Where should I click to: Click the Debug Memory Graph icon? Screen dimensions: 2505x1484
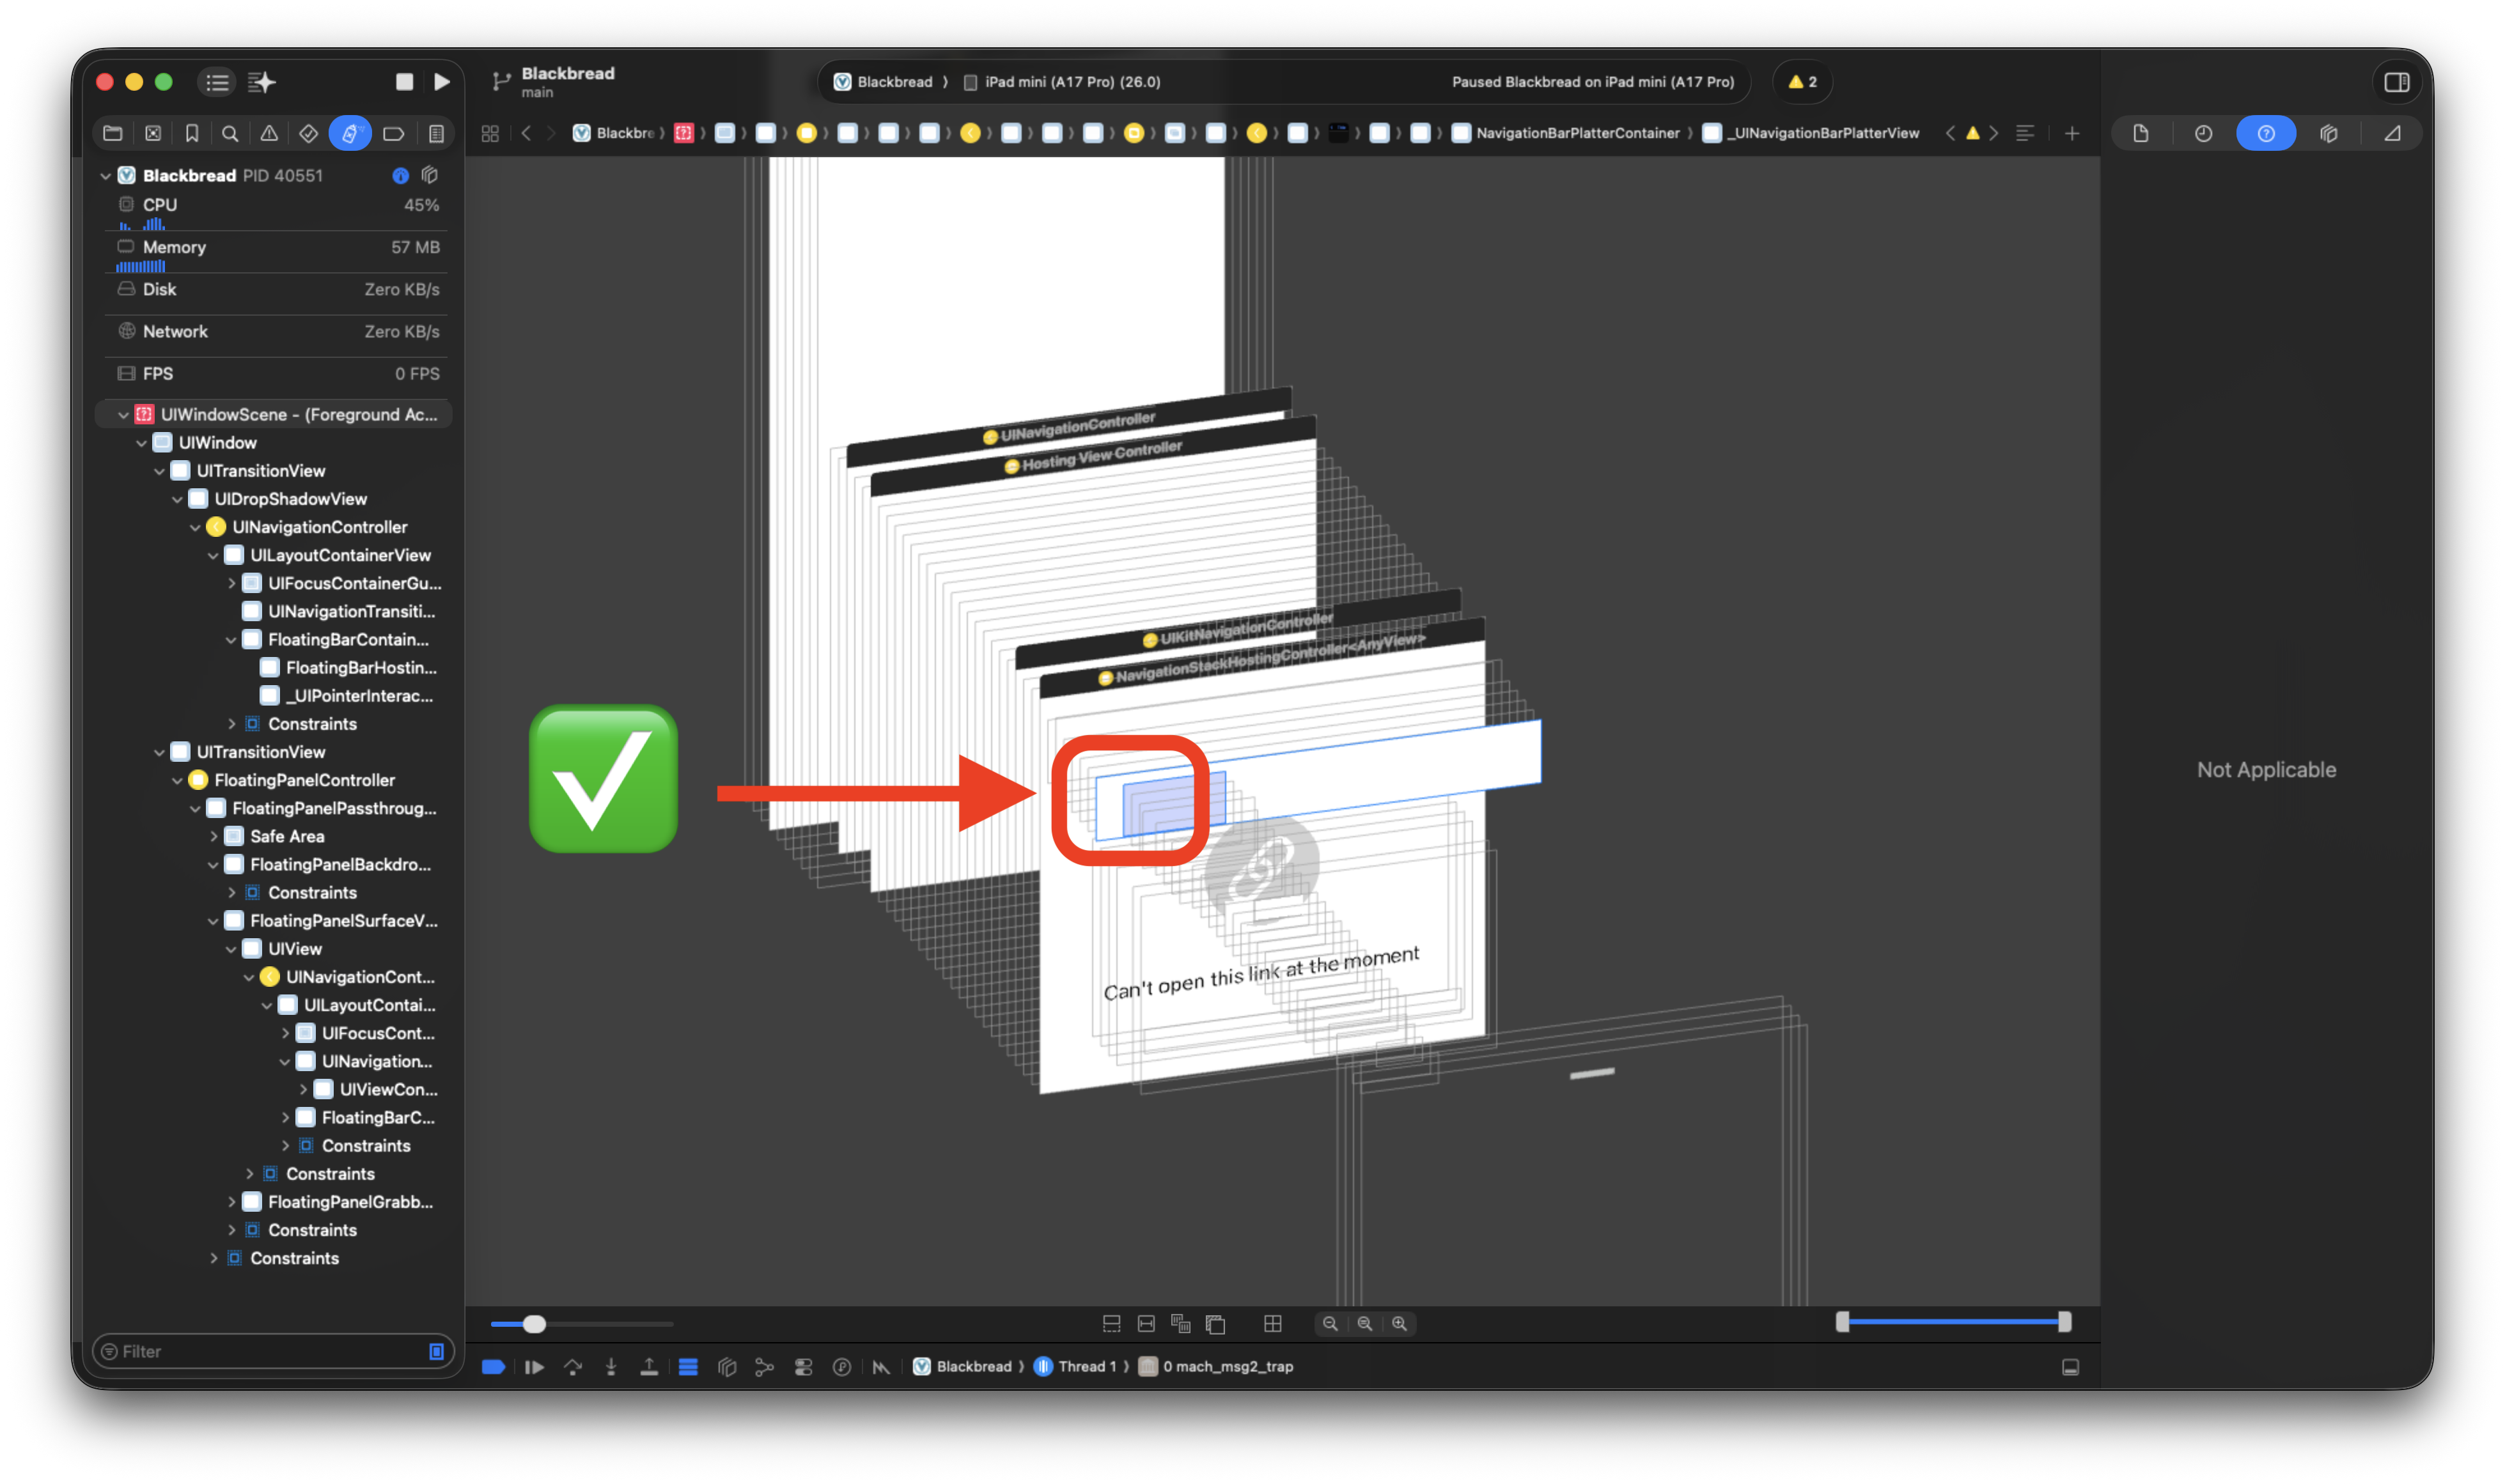765,1367
